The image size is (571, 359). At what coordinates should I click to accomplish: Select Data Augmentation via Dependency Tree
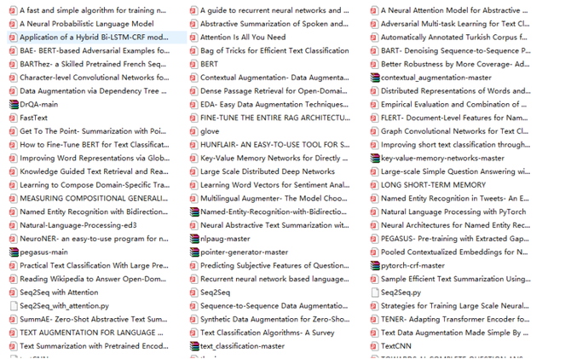[x=93, y=91]
